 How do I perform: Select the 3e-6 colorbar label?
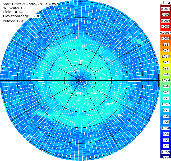coord(166,74)
